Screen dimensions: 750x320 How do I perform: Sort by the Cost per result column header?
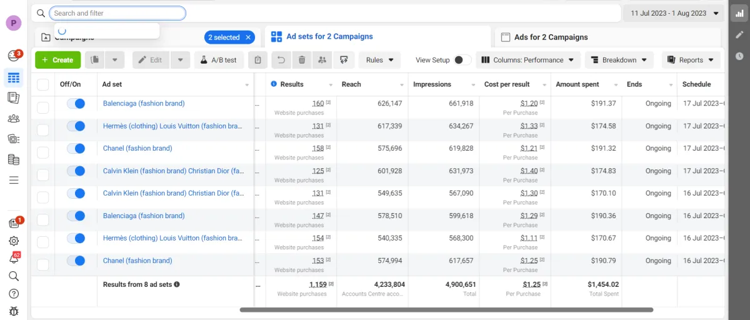[x=507, y=84]
